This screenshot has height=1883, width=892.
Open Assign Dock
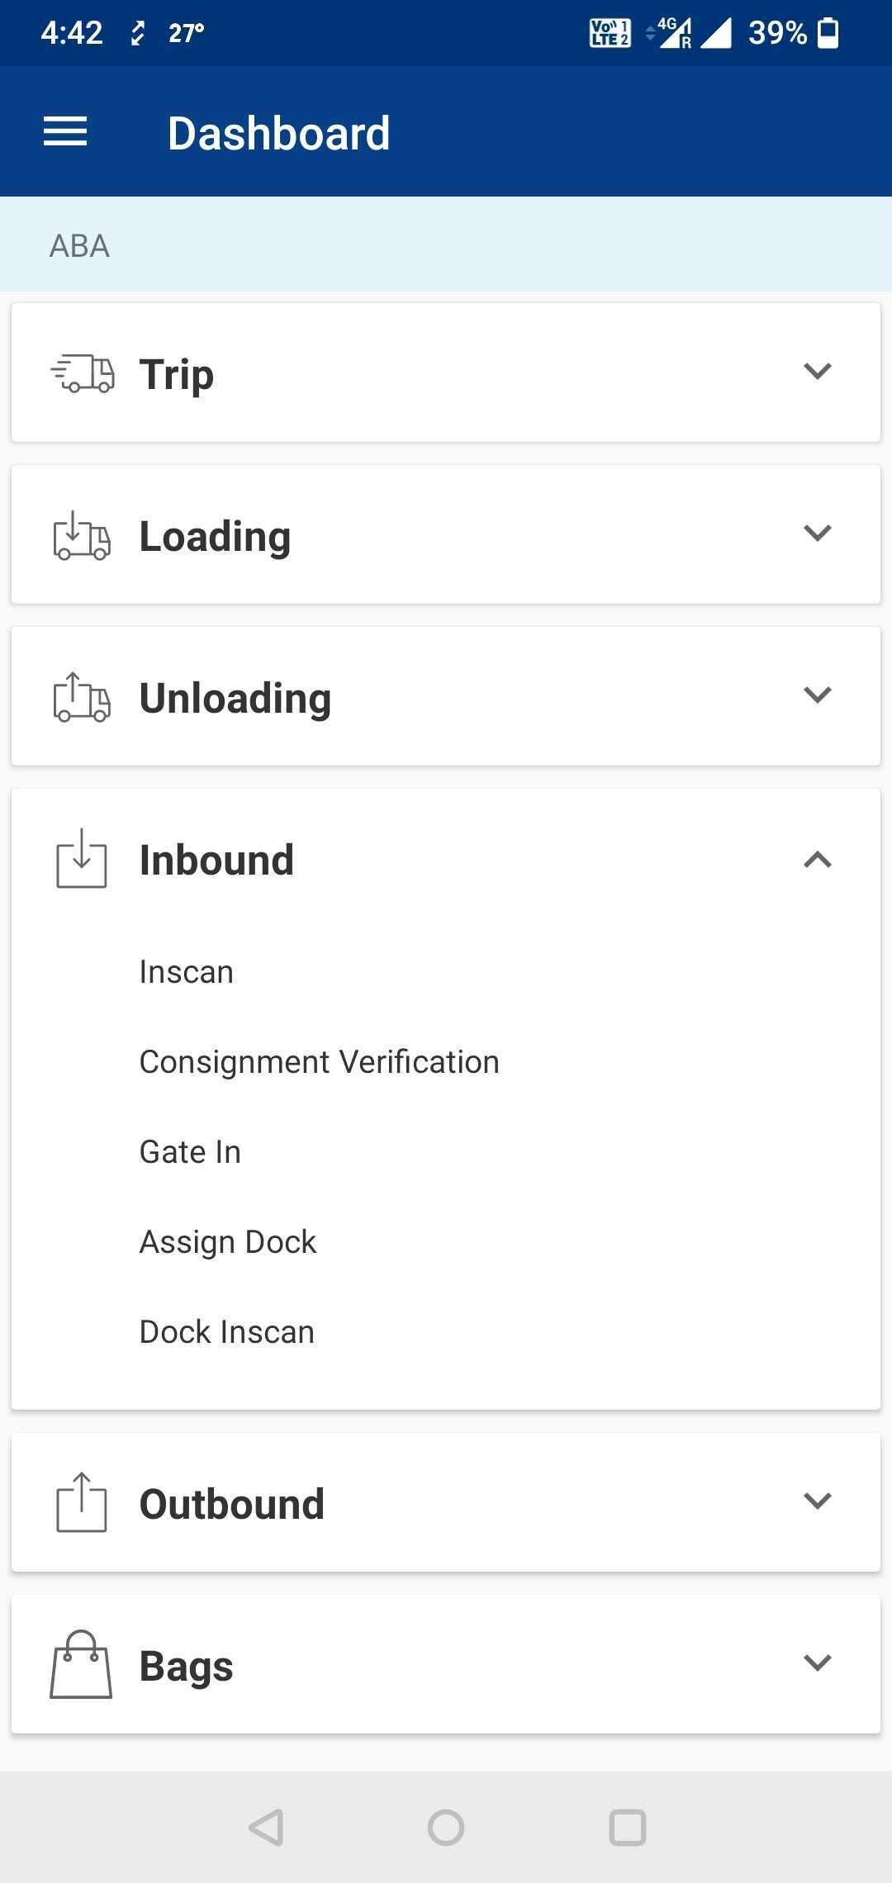pos(228,1242)
